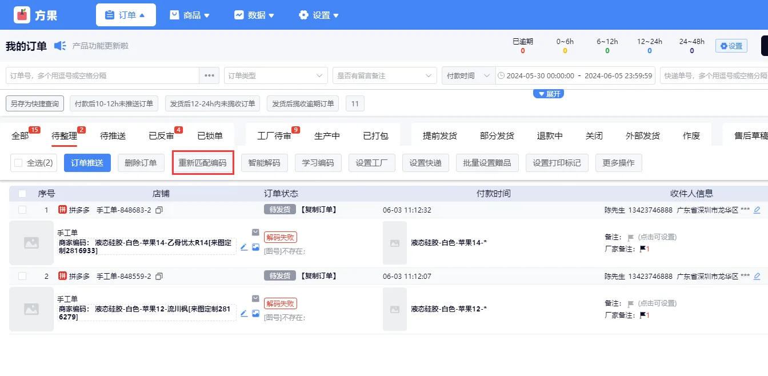The image size is (768, 376).
Task: Click the gray envelope icon on order 1
Action: [x=255, y=233]
